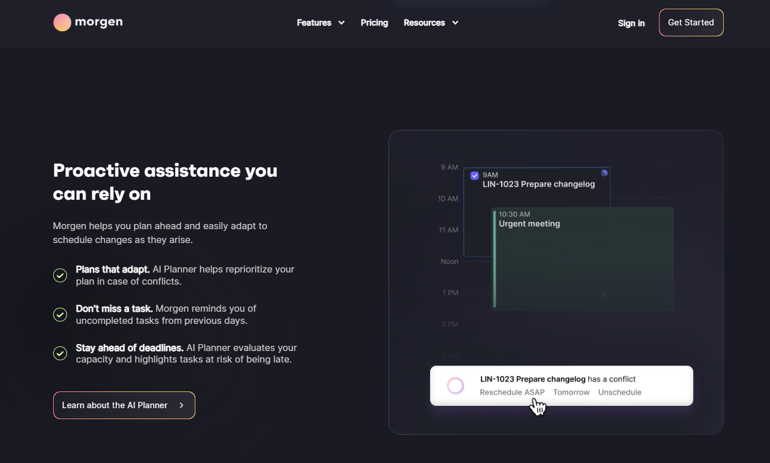Click the circular status ring in conflict notification
The height and width of the screenshot is (463, 770).
(456, 386)
